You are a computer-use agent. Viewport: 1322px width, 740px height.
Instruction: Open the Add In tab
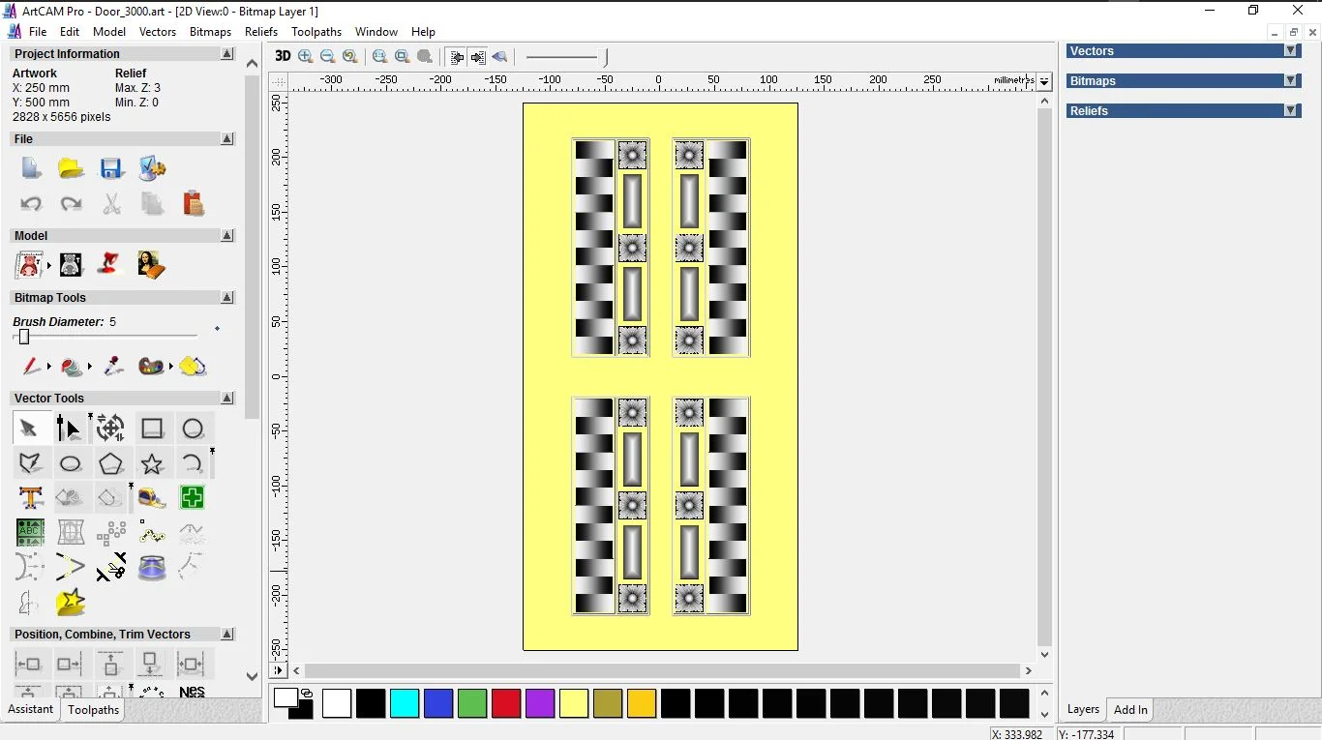click(x=1129, y=710)
